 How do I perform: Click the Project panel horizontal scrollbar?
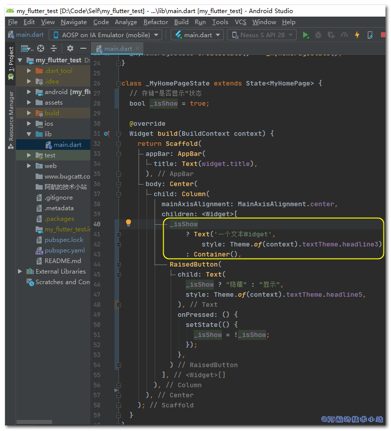click(34, 422)
